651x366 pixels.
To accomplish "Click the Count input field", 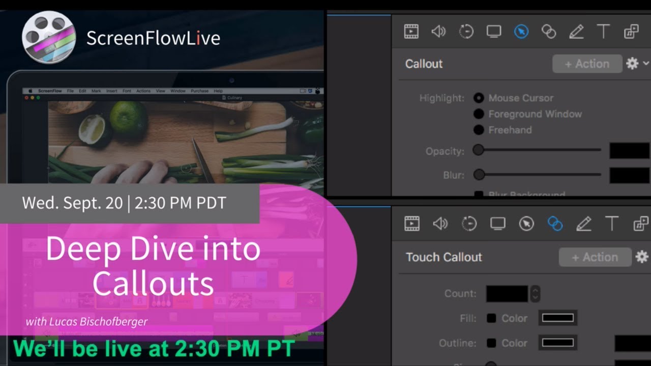I will [507, 293].
